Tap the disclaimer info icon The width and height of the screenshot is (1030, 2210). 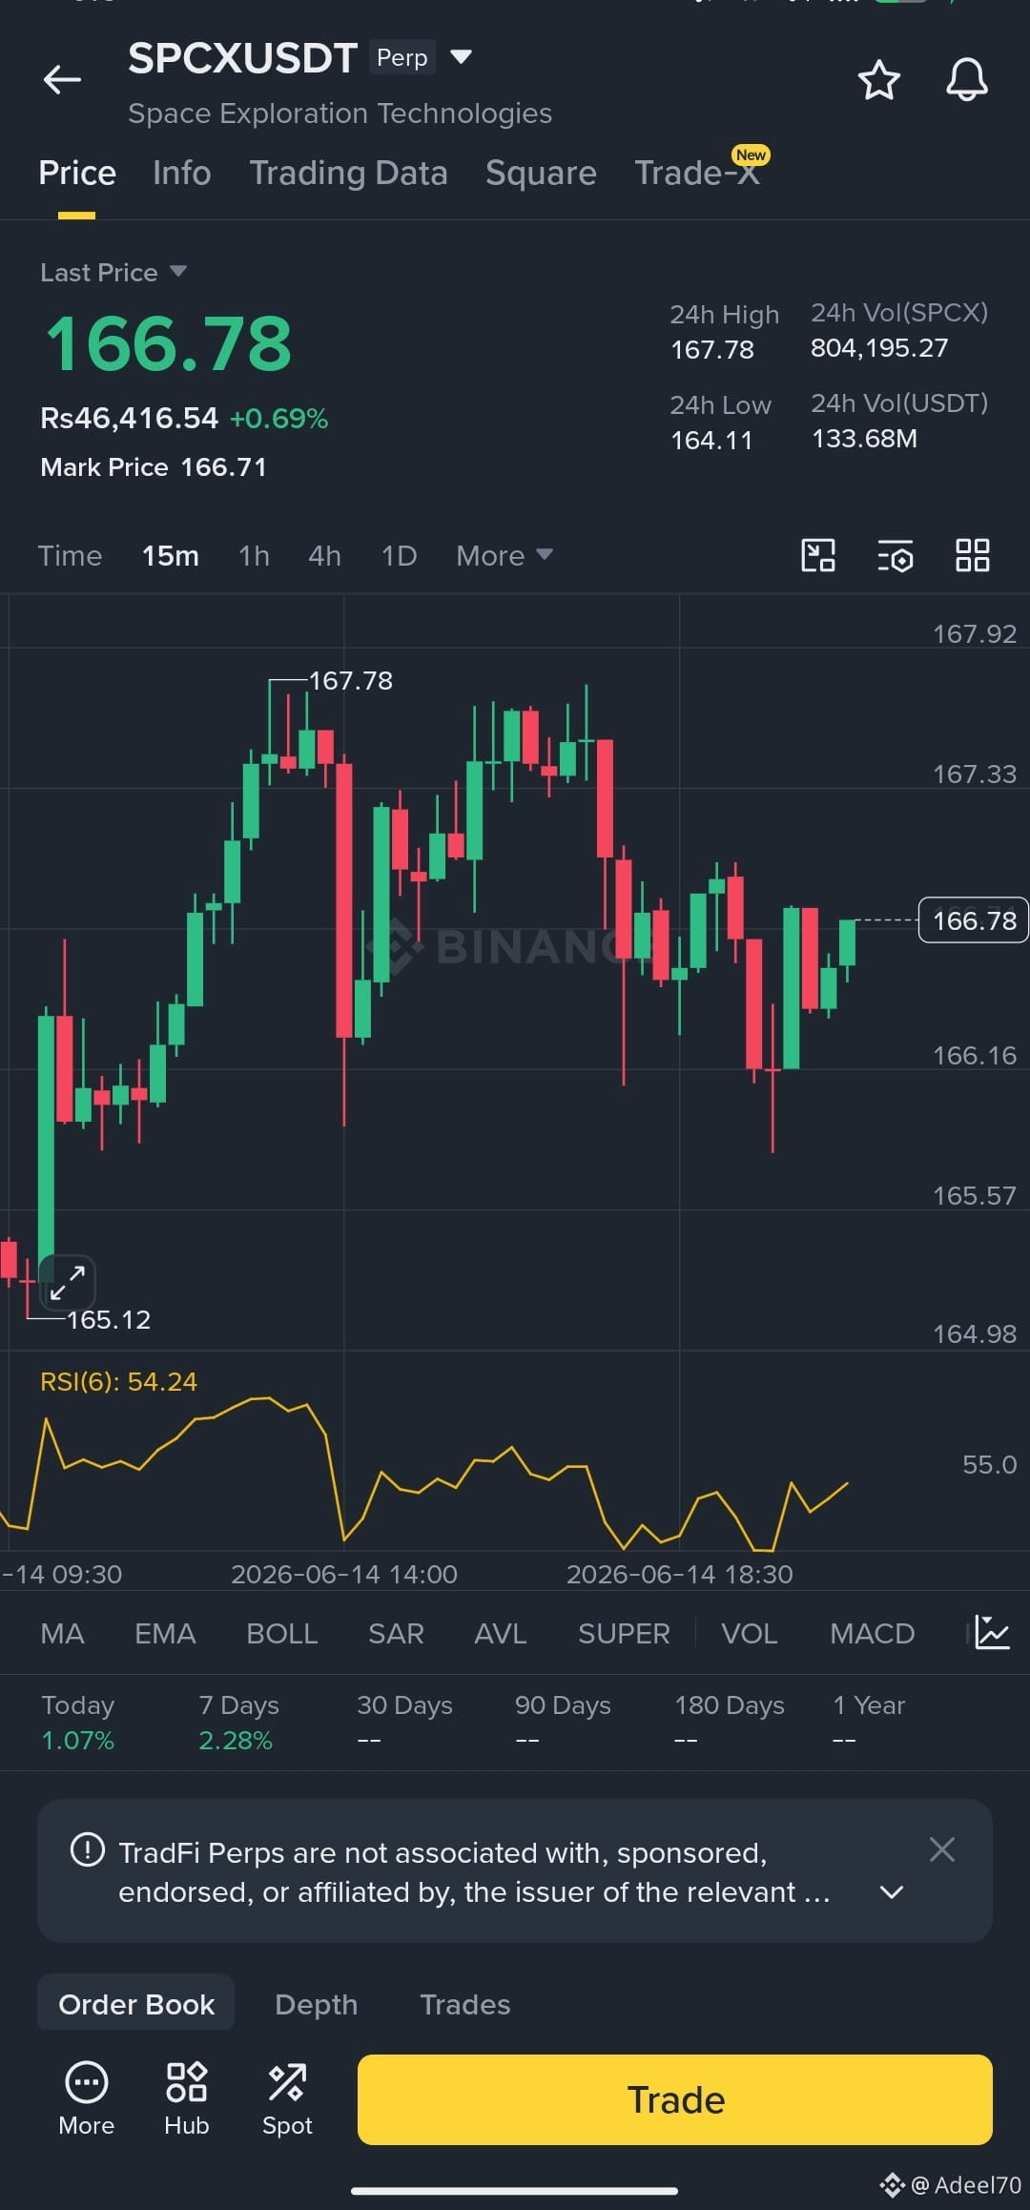pyautogui.click(x=88, y=1850)
